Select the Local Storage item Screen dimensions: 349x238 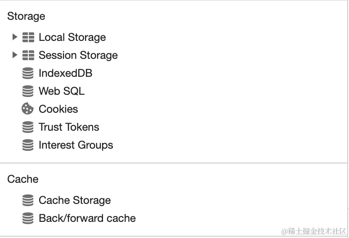[72, 37]
